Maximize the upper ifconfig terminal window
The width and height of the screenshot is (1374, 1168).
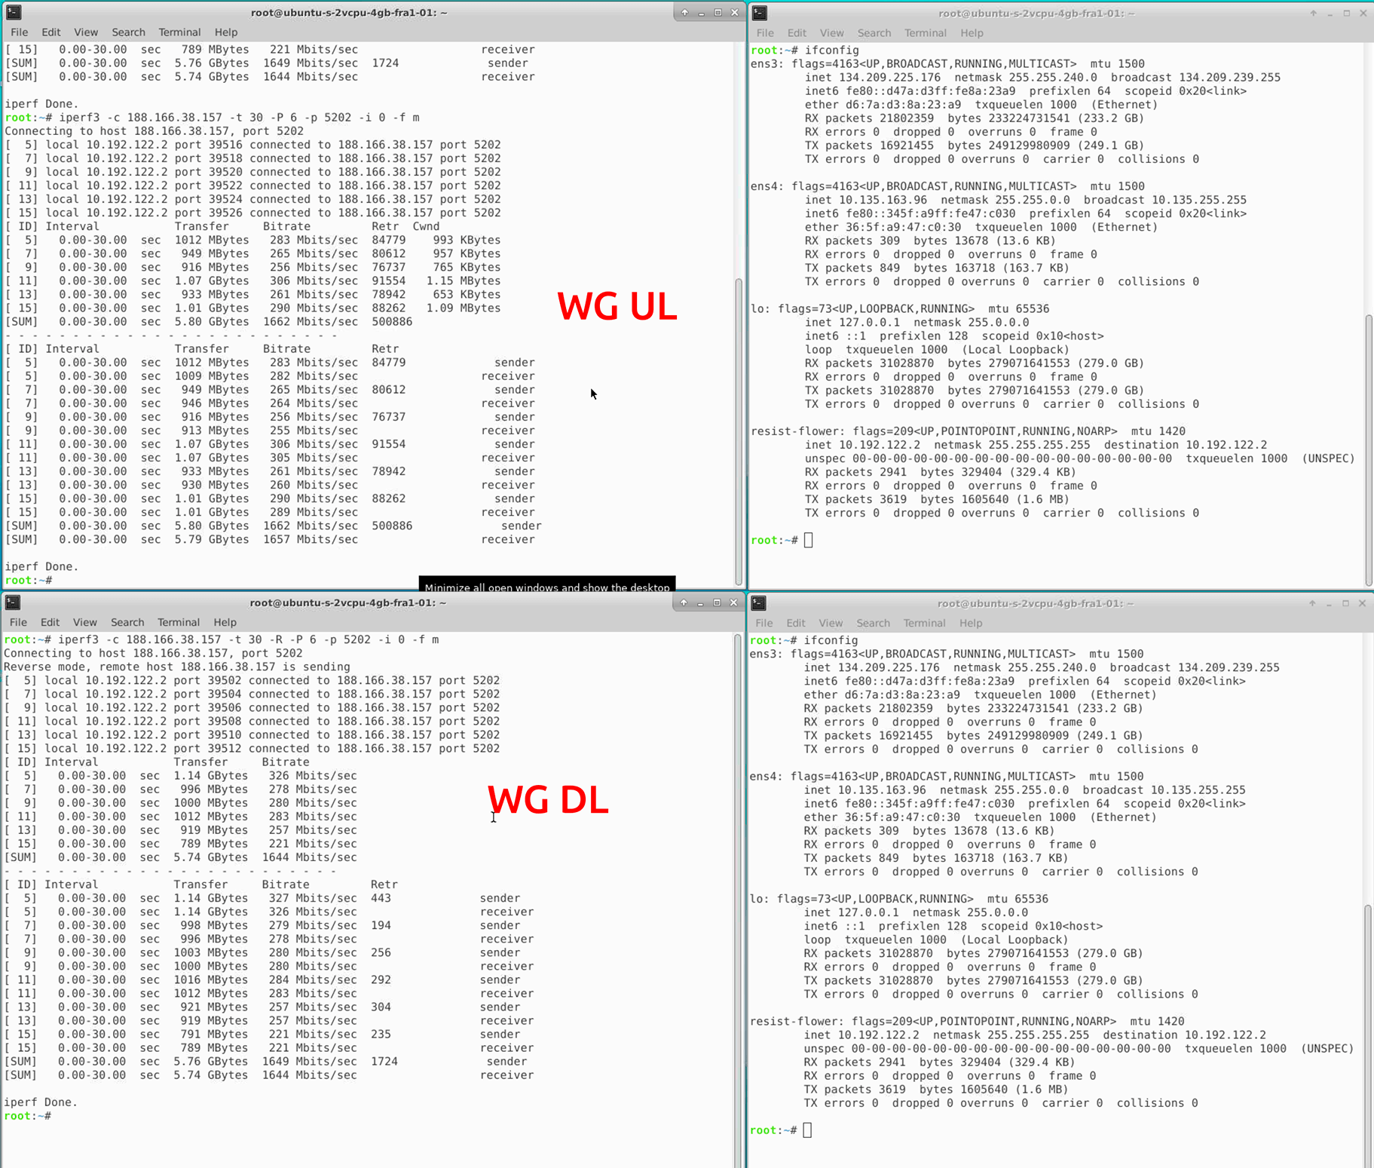click(x=1346, y=13)
